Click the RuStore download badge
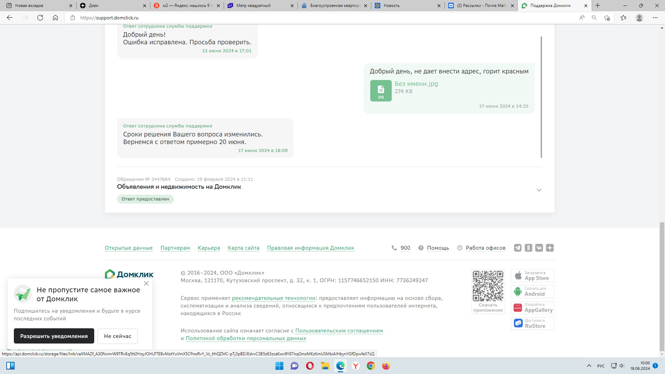The height and width of the screenshot is (374, 665). point(532,323)
